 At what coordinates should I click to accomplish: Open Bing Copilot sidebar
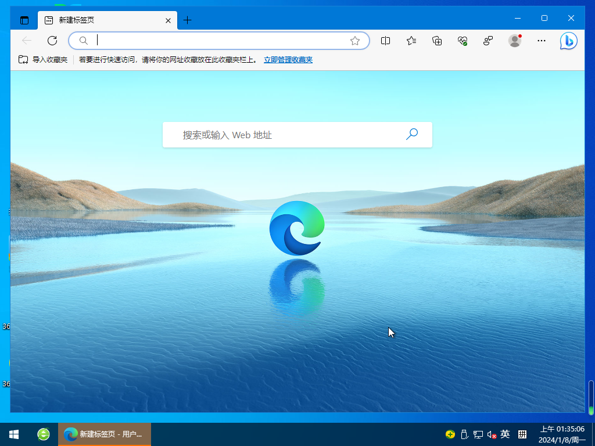click(568, 41)
